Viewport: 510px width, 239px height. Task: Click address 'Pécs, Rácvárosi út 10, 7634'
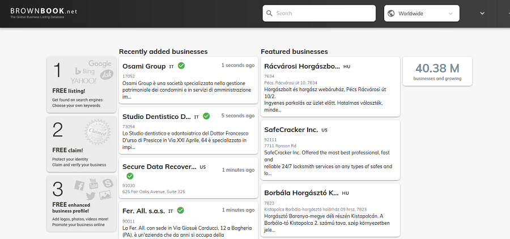pyautogui.click(x=291, y=83)
